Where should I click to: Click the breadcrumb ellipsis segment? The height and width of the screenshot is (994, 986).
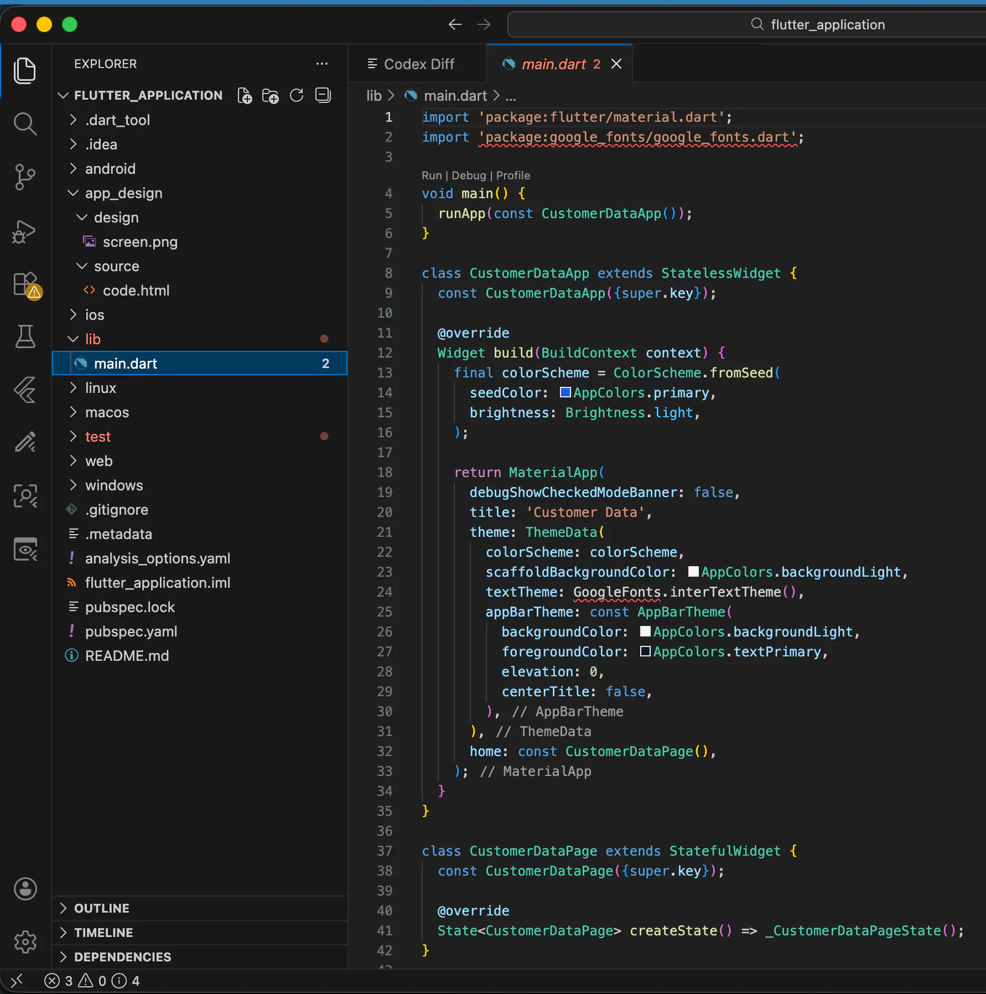[x=511, y=96]
